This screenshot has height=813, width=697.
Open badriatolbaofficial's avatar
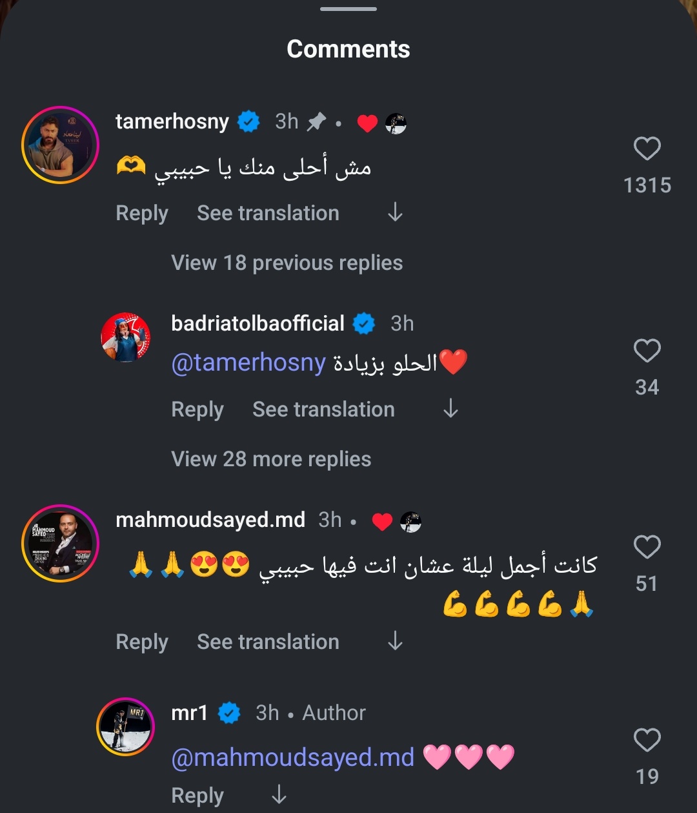[x=126, y=337]
